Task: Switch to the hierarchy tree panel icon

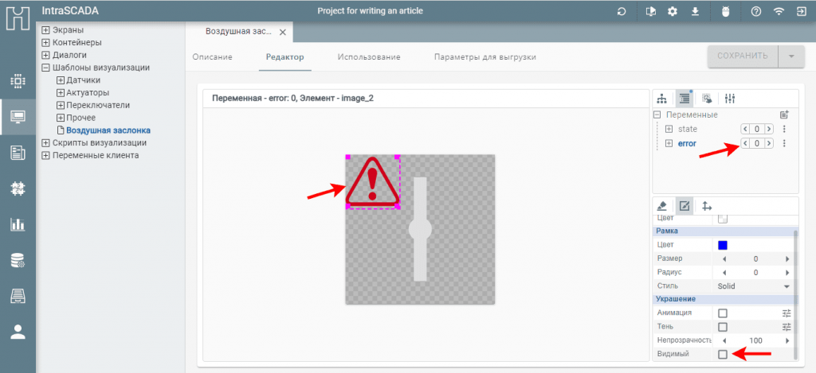Action: [x=662, y=98]
